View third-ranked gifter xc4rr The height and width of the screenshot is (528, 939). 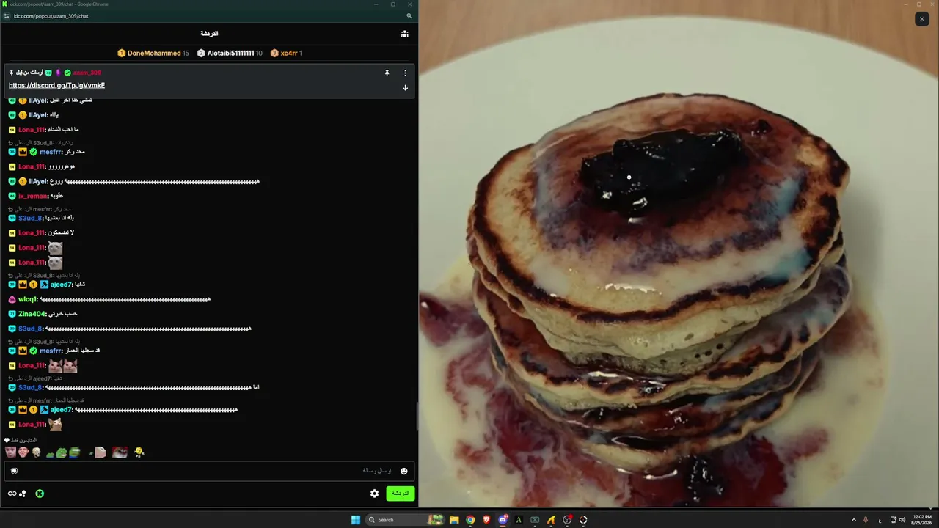[286, 53]
